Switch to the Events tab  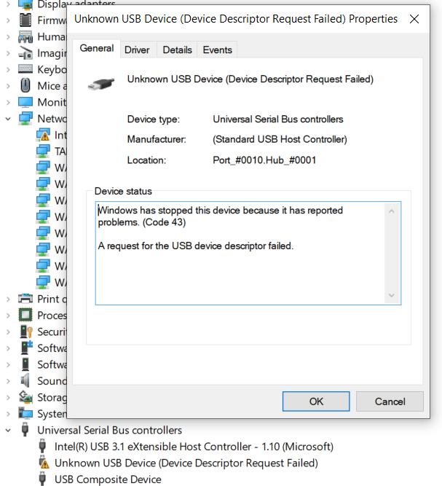(217, 50)
